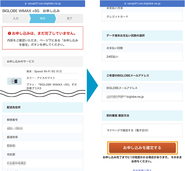Click the 入力 step tab
This screenshot has width=185, height=171.
coord(16,19)
